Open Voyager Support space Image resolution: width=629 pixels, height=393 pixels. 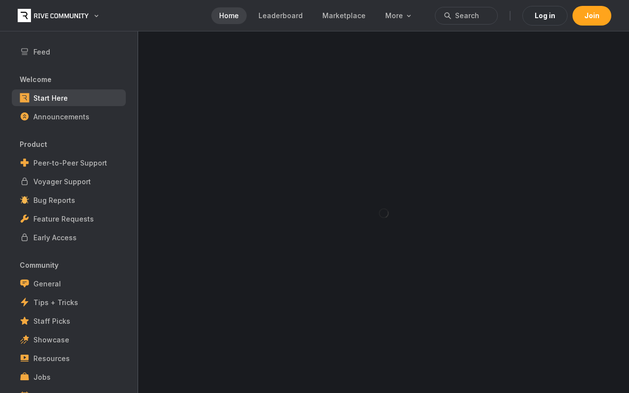[x=69, y=181]
